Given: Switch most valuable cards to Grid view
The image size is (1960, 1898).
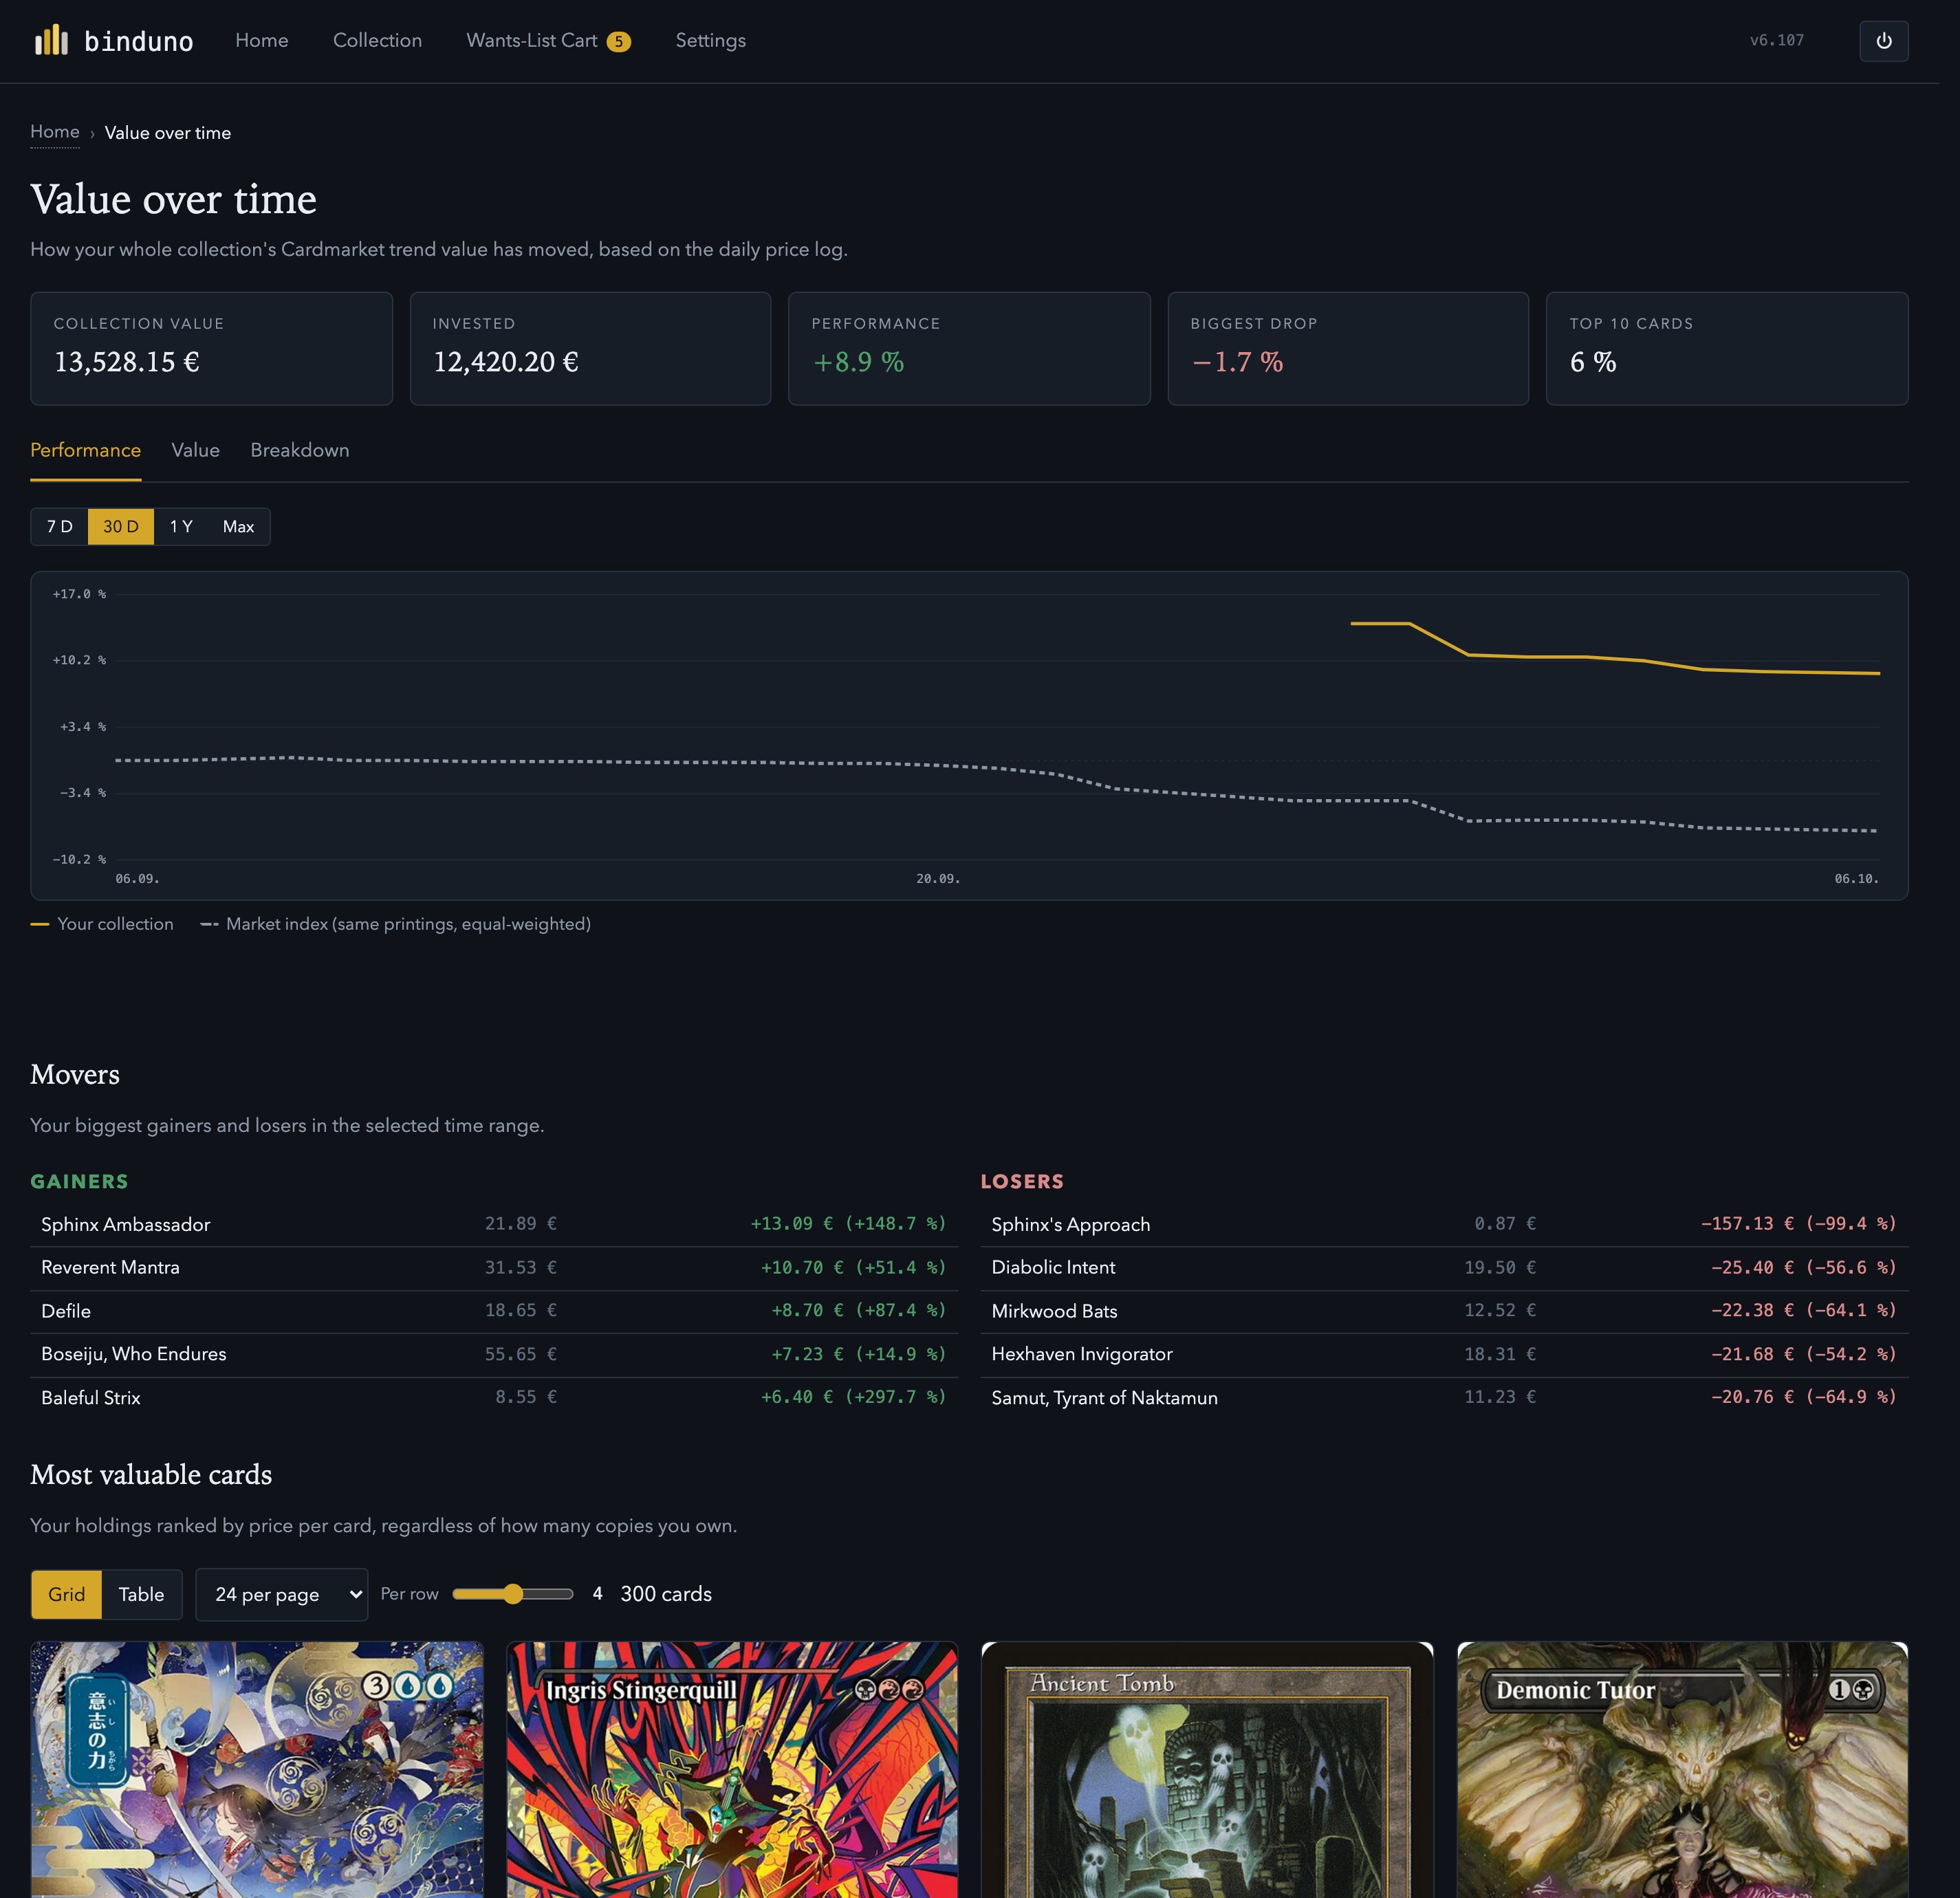Looking at the screenshot, I should coord(66,1594).
